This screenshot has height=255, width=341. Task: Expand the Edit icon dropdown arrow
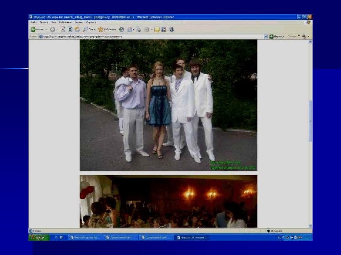[x=152, y=29]
